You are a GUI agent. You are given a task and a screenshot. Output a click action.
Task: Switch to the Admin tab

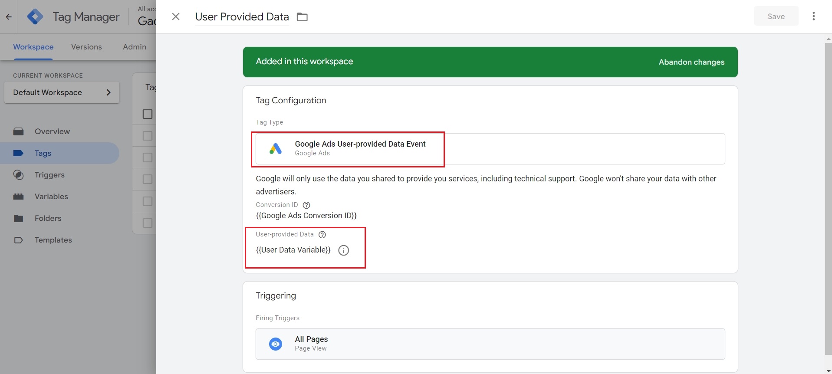coord(135,47)
